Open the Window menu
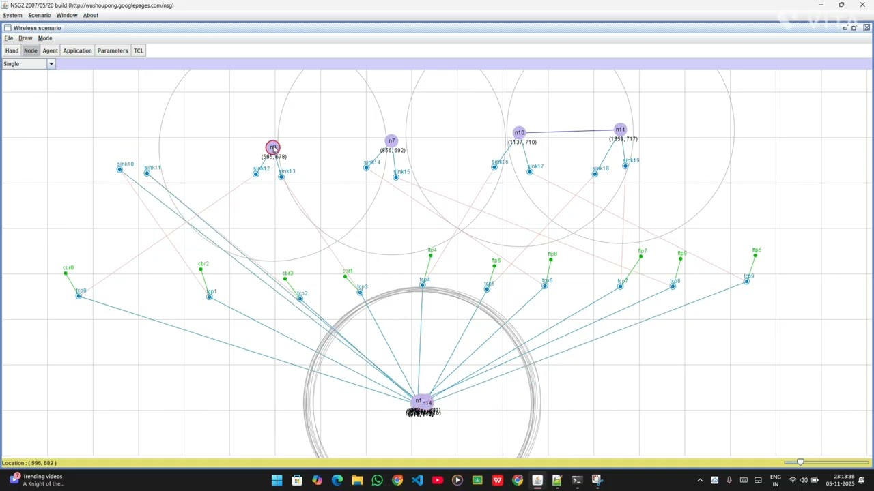 (x=66, y=15)
